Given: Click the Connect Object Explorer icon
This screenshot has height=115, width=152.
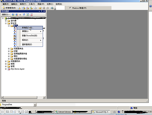Looking at the screenshot, I should point(13,15).
